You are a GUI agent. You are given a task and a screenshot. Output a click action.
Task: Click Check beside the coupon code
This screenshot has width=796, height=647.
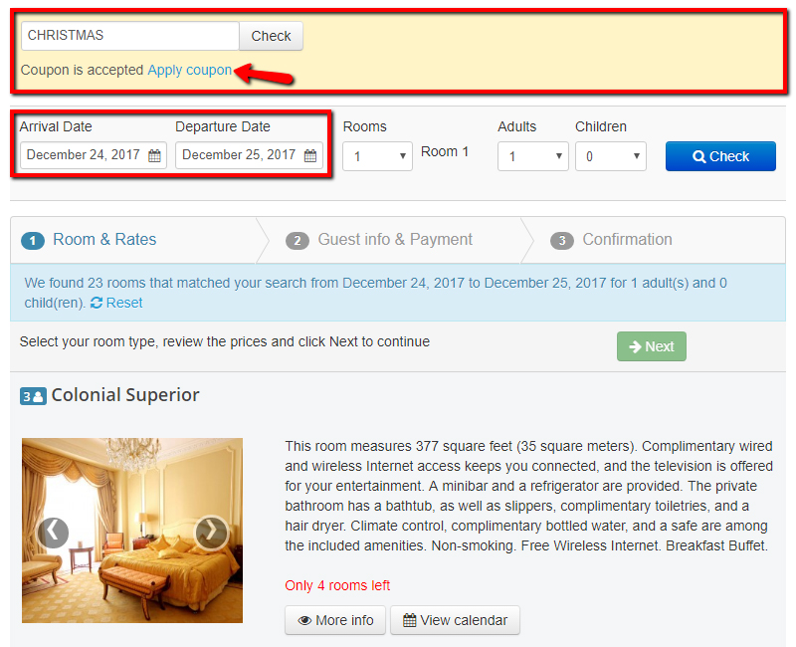[271, 36]
